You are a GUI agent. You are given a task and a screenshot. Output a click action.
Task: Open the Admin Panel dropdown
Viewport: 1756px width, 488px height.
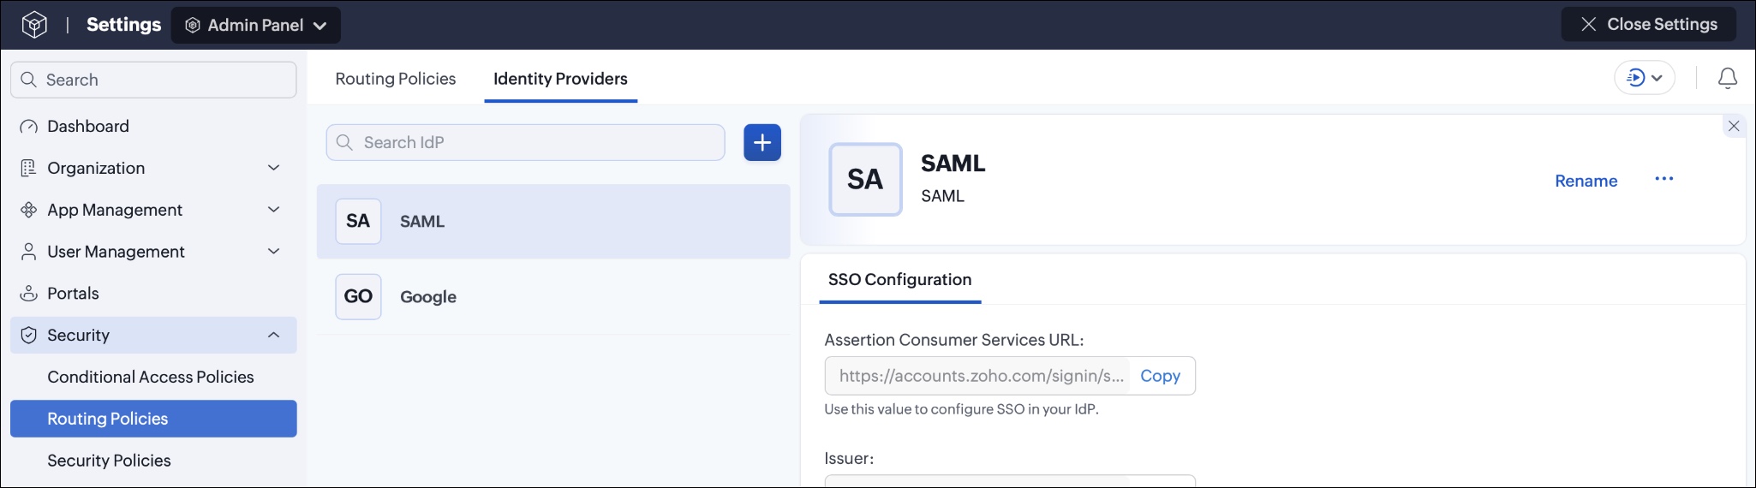click(256, 25)
